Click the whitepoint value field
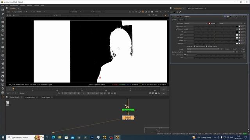This screenshot has width=250, height=140. click(x=189, y=29)
